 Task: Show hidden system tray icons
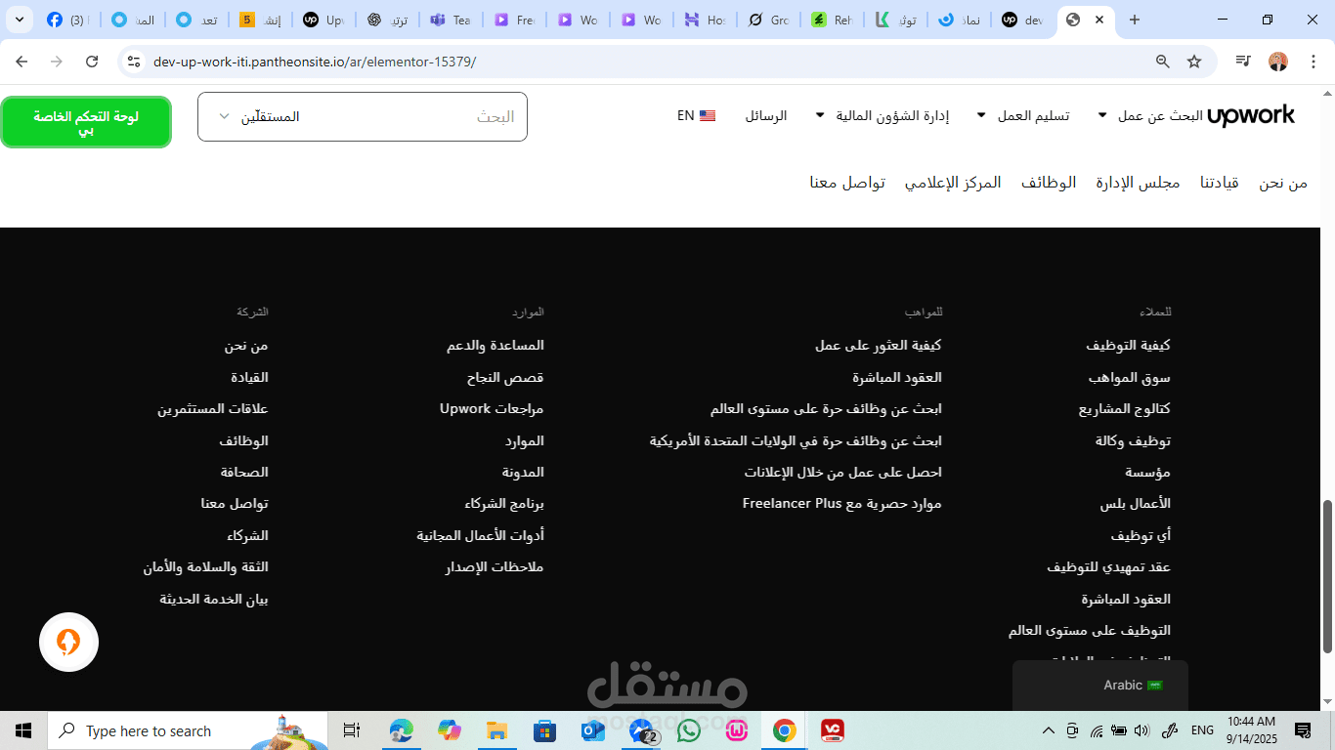pyautogui.click(x=1049, y=730)
